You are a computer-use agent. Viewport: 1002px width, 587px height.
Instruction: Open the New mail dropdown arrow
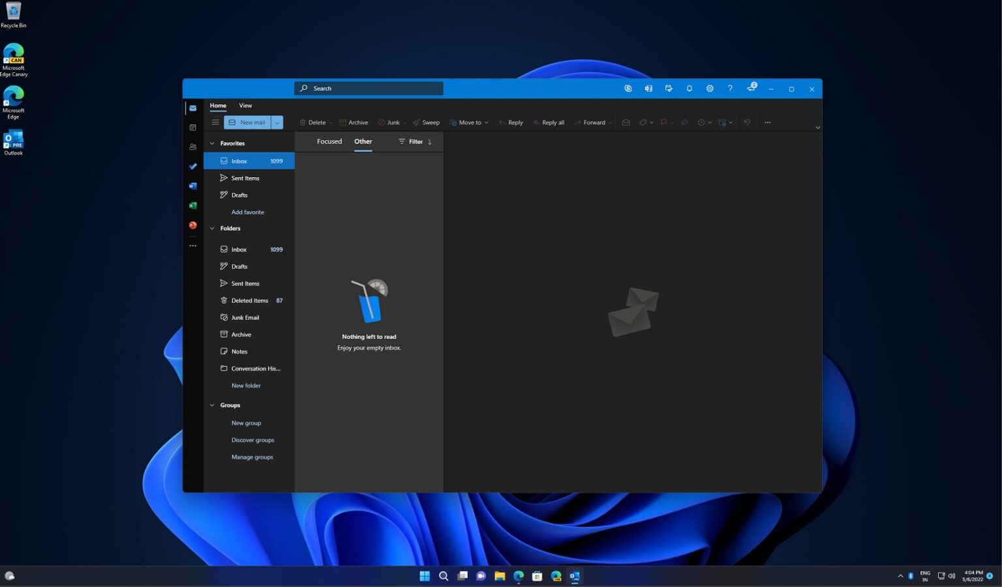pyautogui.click(x=277, y=122)
